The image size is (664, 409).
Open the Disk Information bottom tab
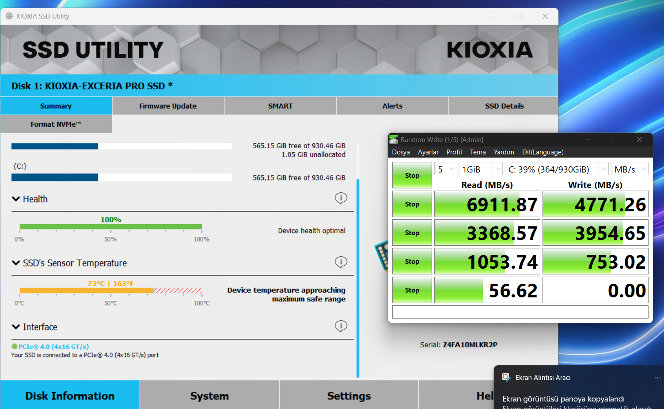[70, 395]
